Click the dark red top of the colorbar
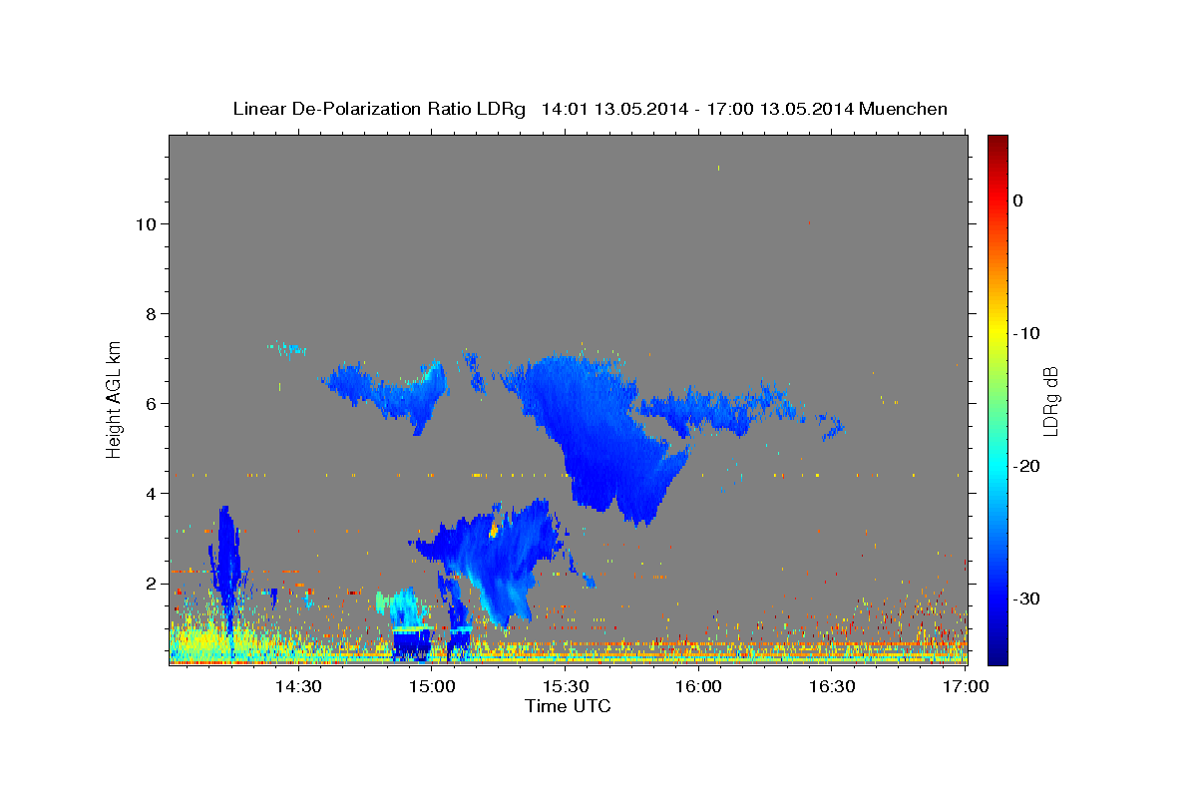Viewport: 1197px width, 798px height. point(997,143)
